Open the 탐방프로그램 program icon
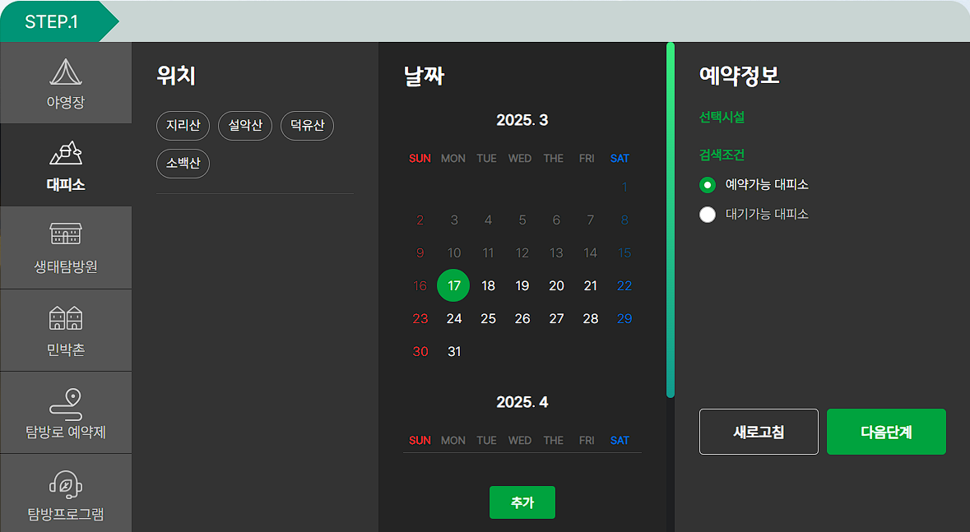 66,493
